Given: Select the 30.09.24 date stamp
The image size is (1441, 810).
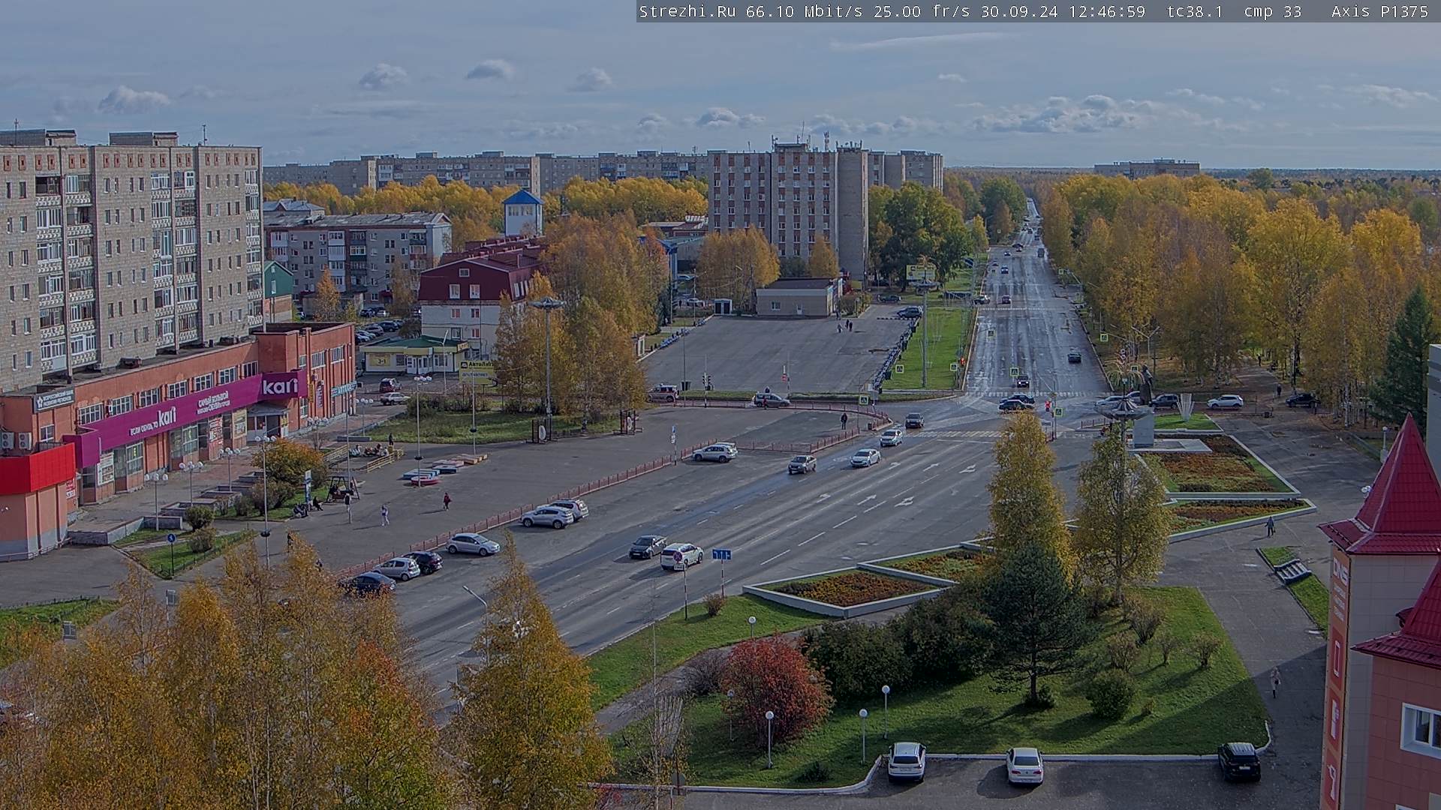Looking at the screenshot, I should pyautogui.click(x=1021, y=11).
